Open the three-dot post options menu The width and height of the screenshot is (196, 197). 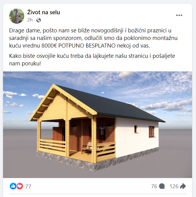tap(179, 15)
